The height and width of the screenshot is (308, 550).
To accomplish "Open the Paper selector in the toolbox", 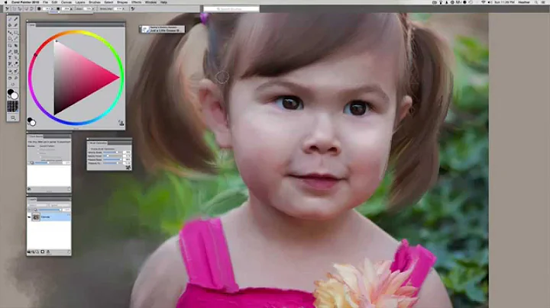I will (13, 107).
